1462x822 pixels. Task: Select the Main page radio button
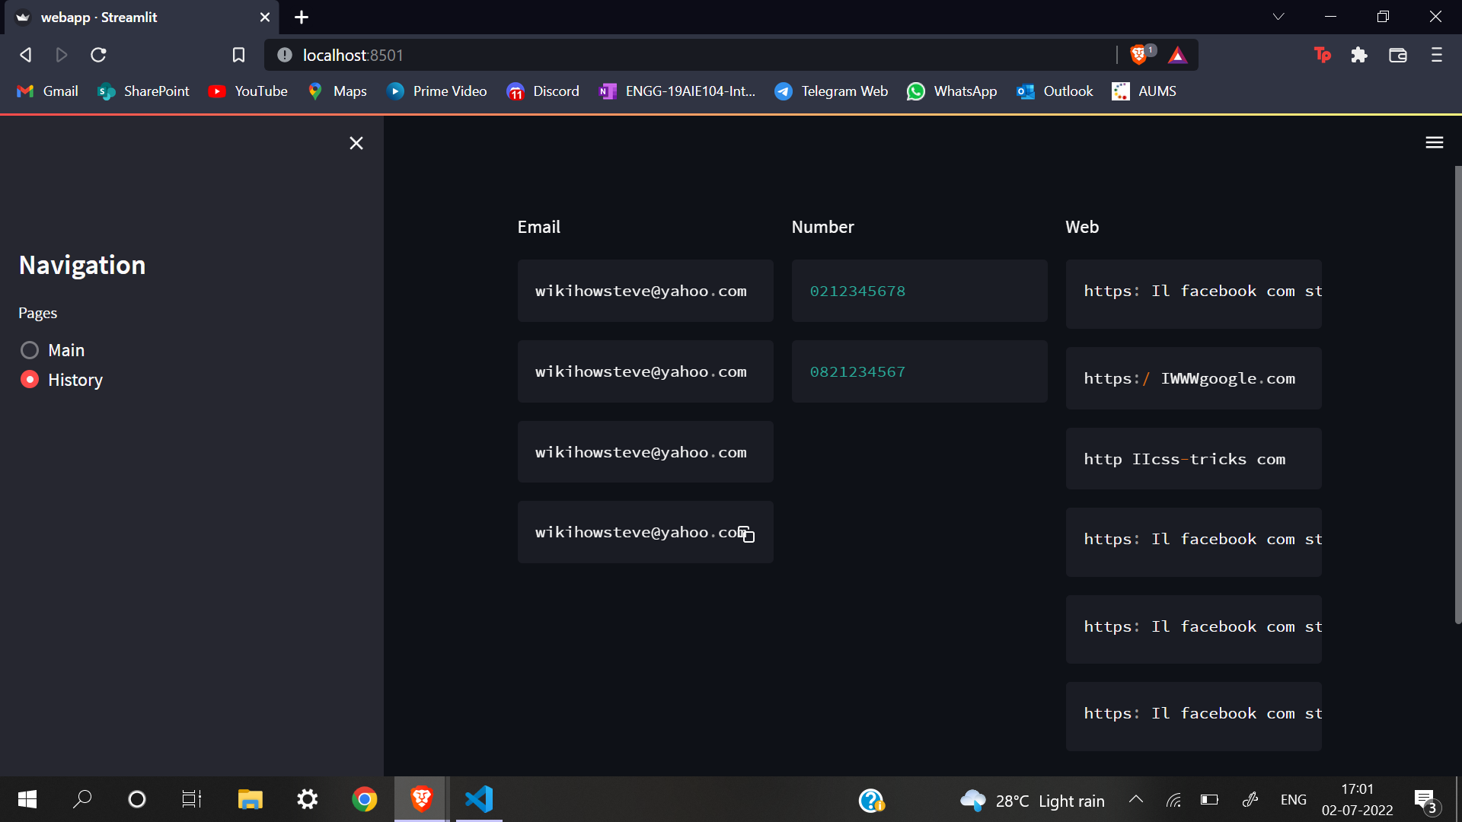point(30,350)
